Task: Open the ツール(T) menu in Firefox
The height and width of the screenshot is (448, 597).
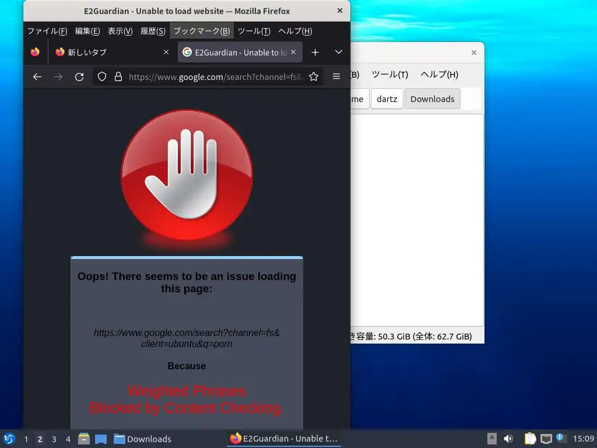Action: point(254,32)
